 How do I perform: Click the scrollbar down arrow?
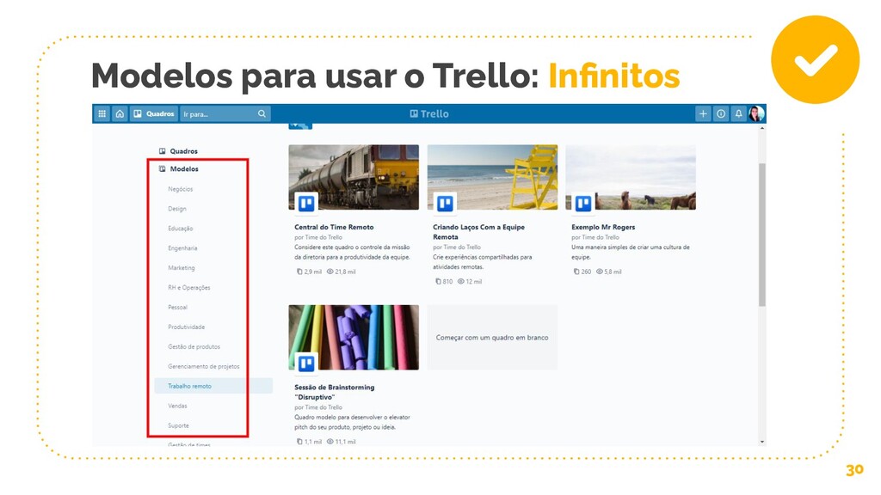tap(762, 442)
